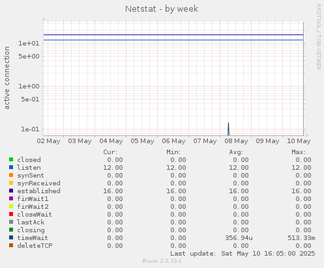
Task: Click the timeWait maximum 513.33m
Action: 301,238
